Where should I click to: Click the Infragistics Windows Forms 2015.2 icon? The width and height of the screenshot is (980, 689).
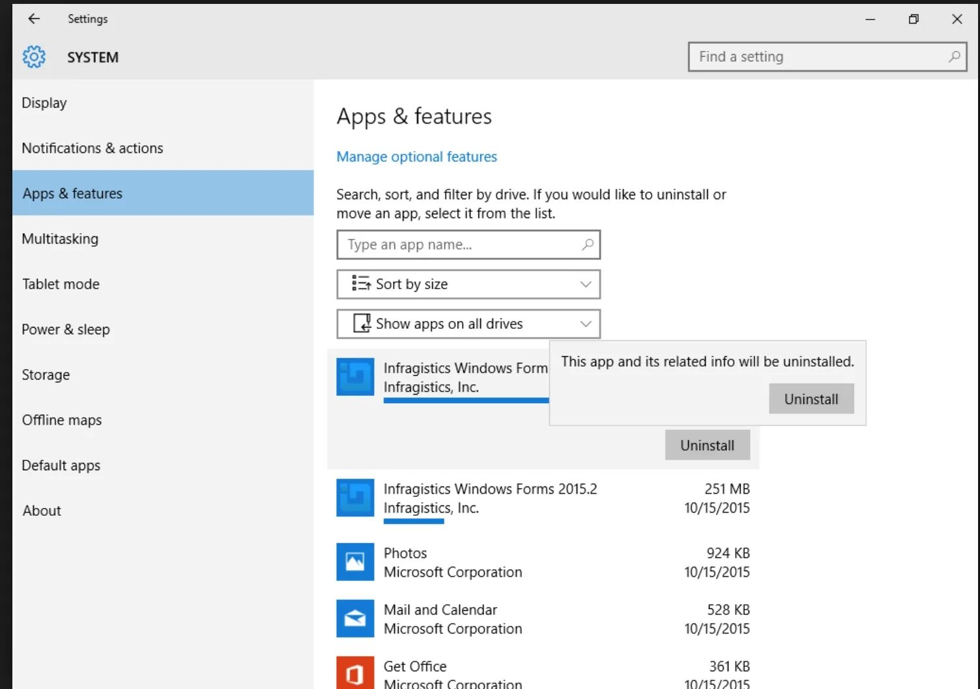[355, 498]
